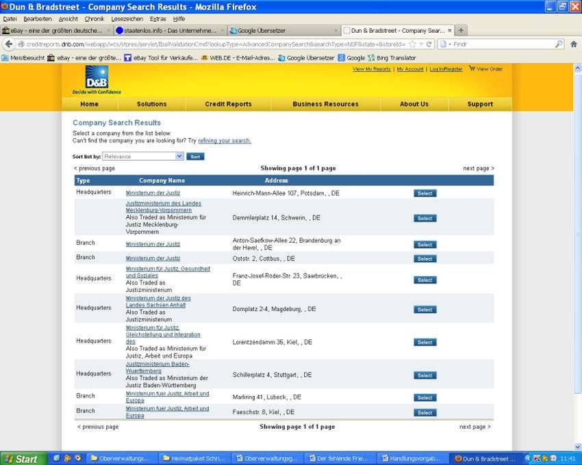The width and height of the screenshot is (582, 465).
Task: Click the reload page icon in address bar
Action: tap(429, 44)
